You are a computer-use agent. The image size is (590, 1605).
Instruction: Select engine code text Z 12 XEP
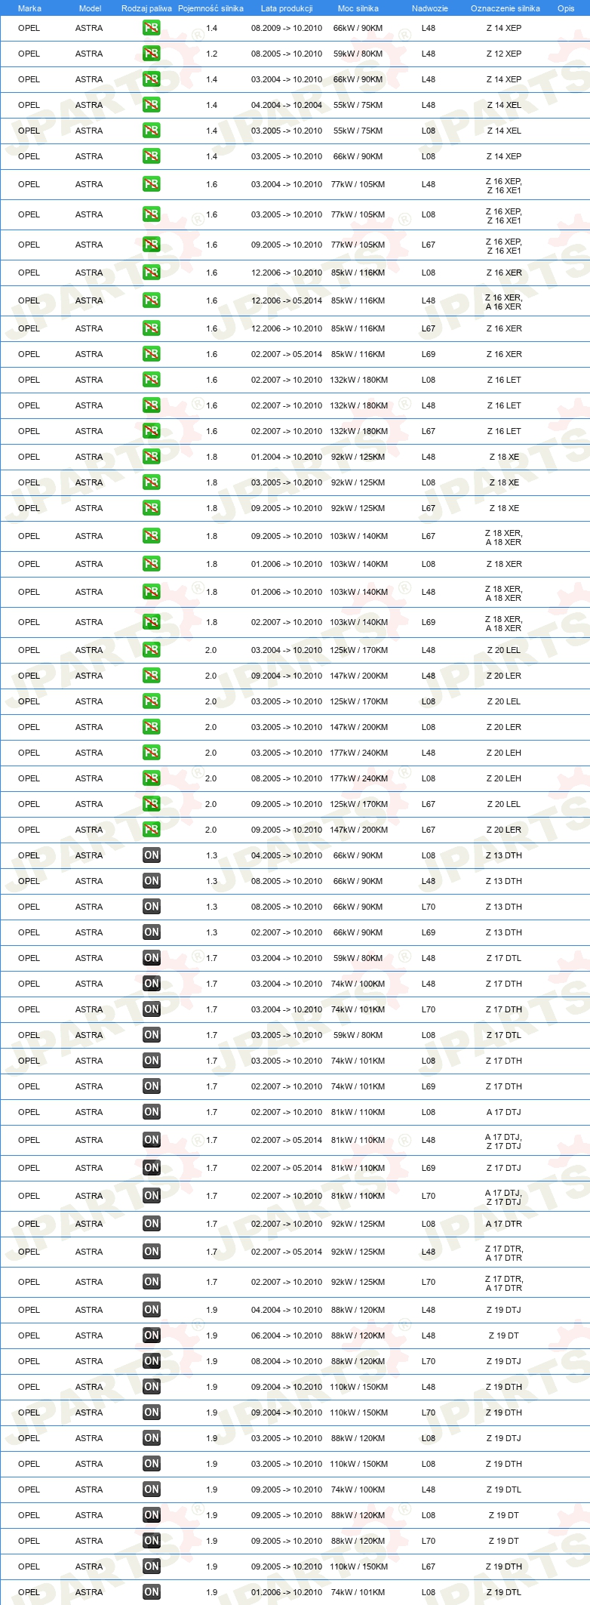(x=504, y=54)
